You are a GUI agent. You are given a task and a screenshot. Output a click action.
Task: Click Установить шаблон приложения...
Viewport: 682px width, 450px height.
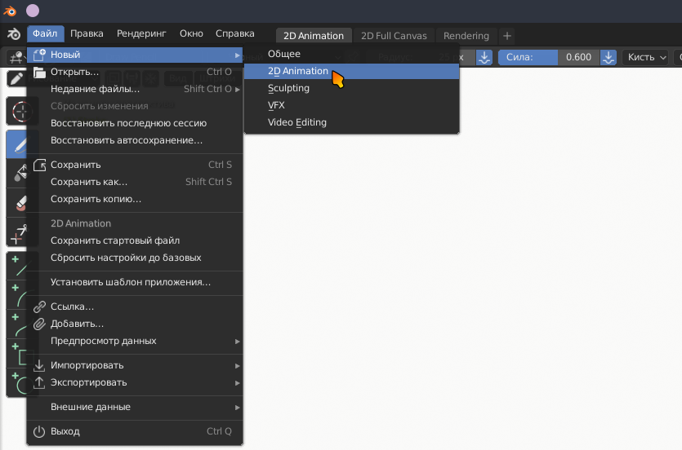(135, 282)
